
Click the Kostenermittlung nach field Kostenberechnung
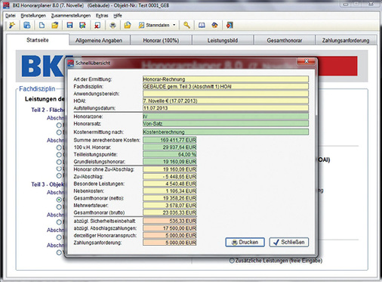coord(226,132)
